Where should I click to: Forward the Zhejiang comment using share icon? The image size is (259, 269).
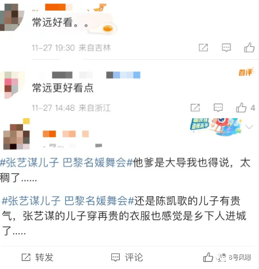click(x=195, y=108)
